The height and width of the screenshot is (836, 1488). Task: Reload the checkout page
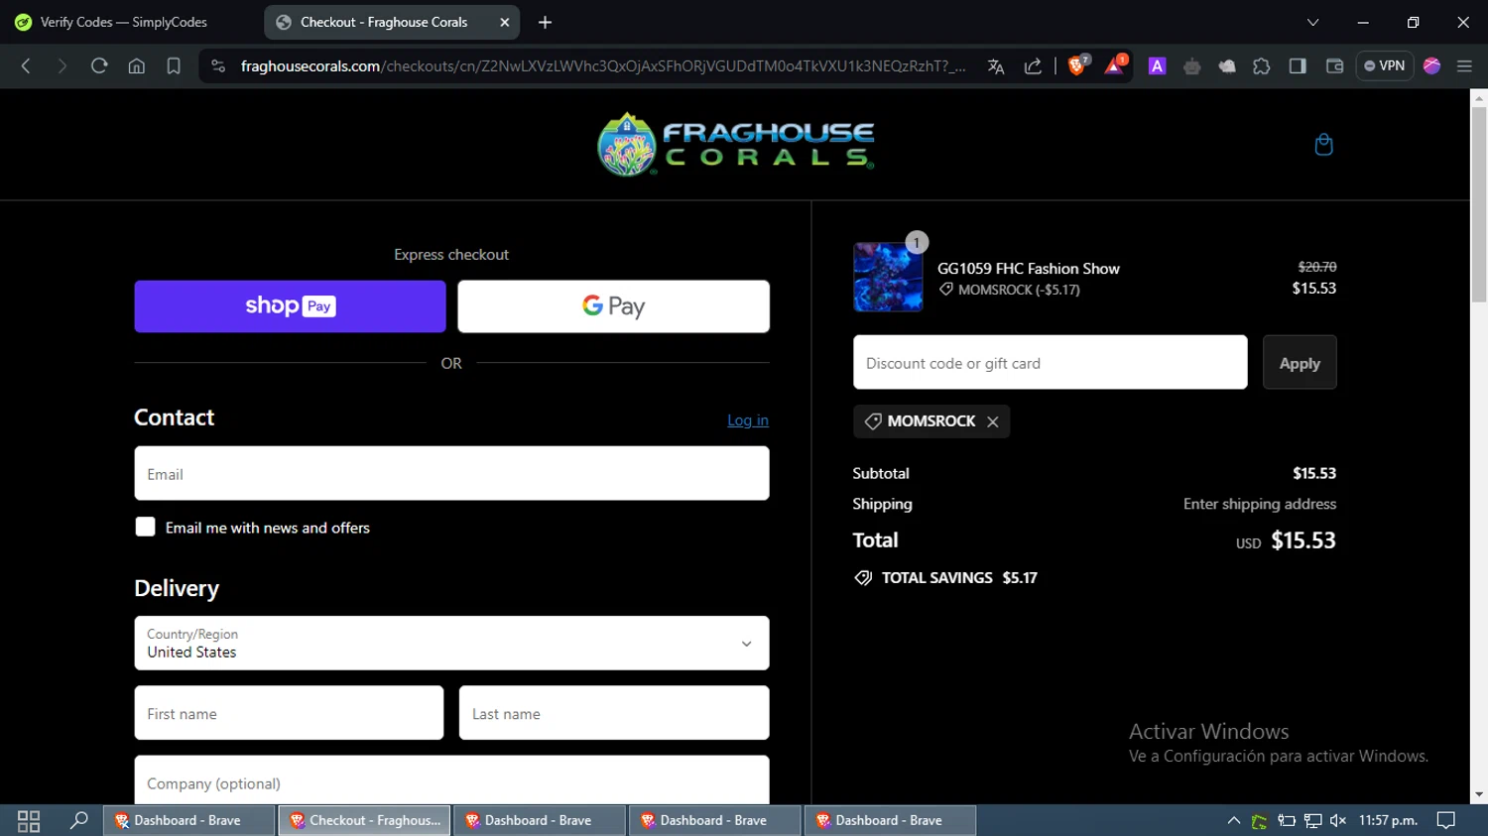pyautogui.click(x=99, y=66)
